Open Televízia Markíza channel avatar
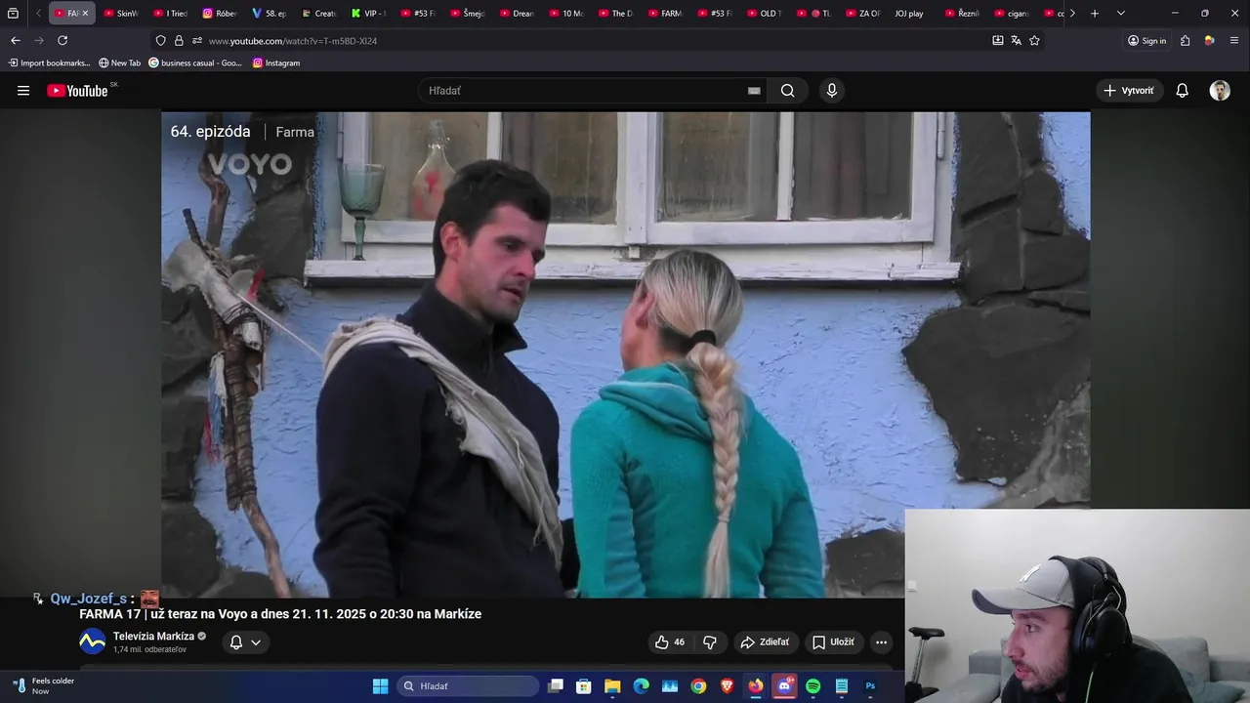Image resolution: width=1250 pixels, height=703 pixels. (92, 641)
